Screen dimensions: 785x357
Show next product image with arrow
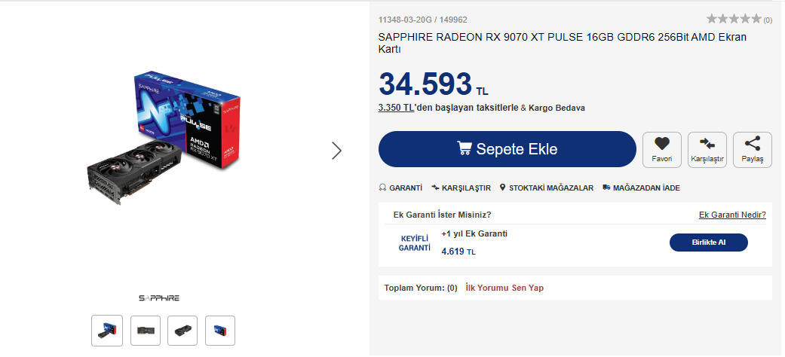336,151
